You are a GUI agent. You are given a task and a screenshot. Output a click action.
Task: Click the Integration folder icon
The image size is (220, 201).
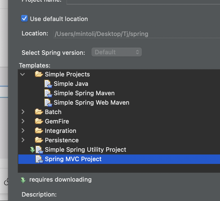[x=39, y=130]
